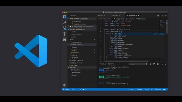Viewport: 182px width, 102px height.
Task: Click the JavaScript language mode in status bar
Action: coord(158,89)
